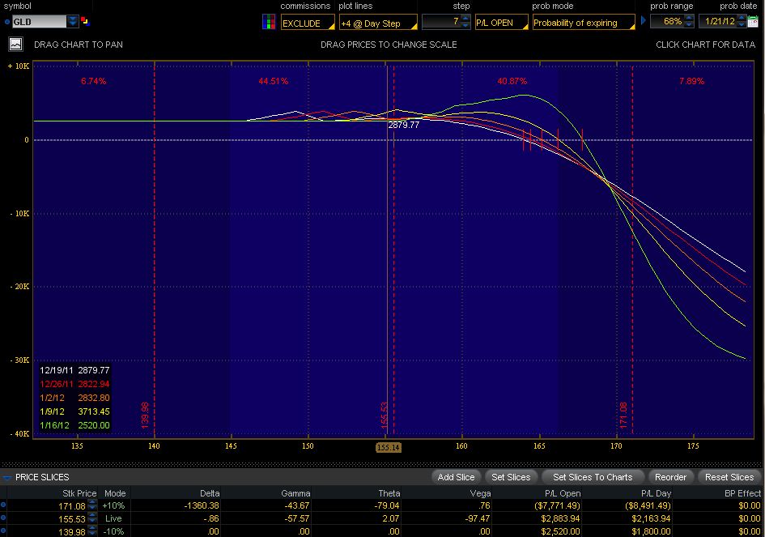
Task: Click the Reorder button
Action: (x=670, y=477)
